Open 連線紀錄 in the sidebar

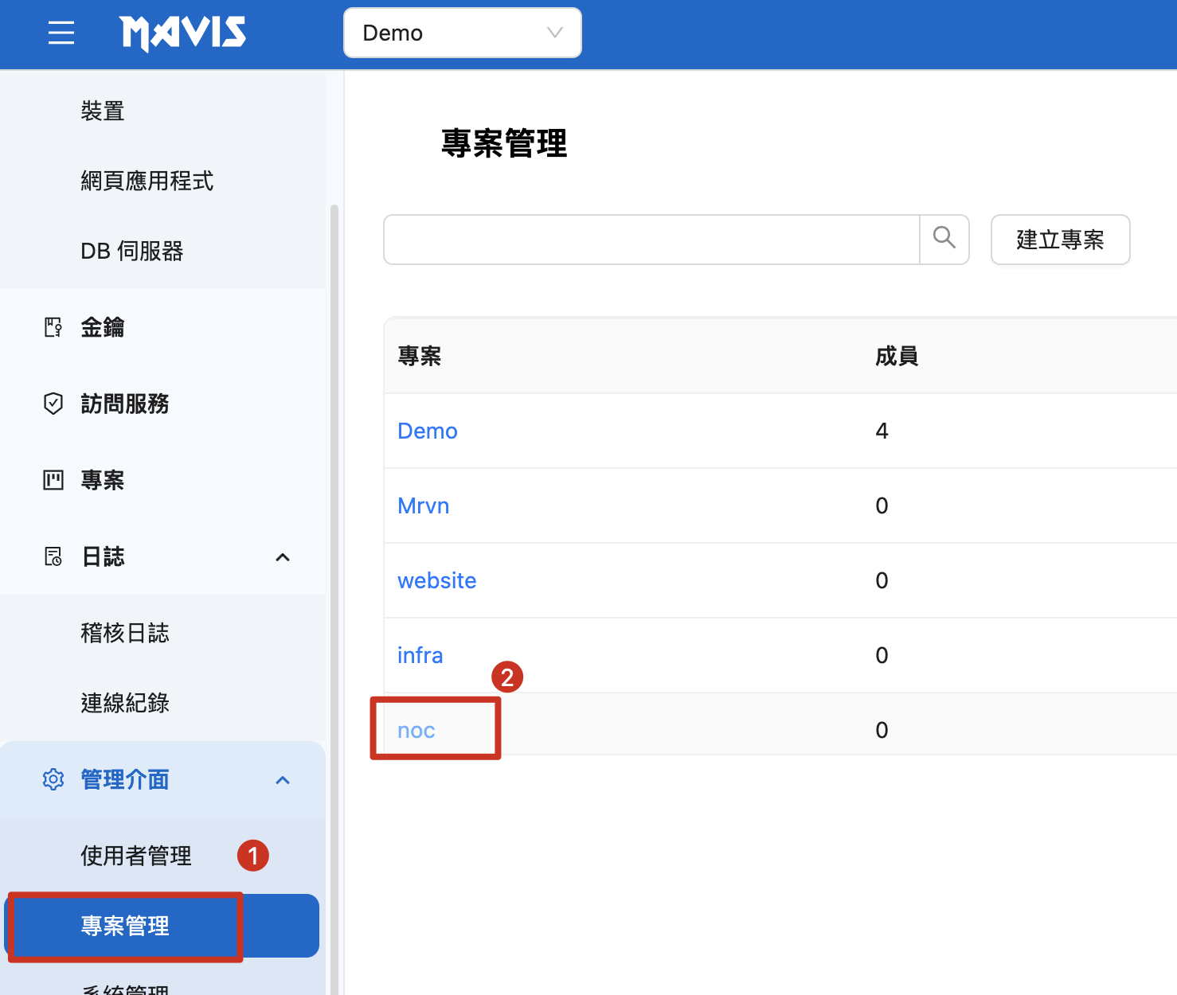coord(125,703)
